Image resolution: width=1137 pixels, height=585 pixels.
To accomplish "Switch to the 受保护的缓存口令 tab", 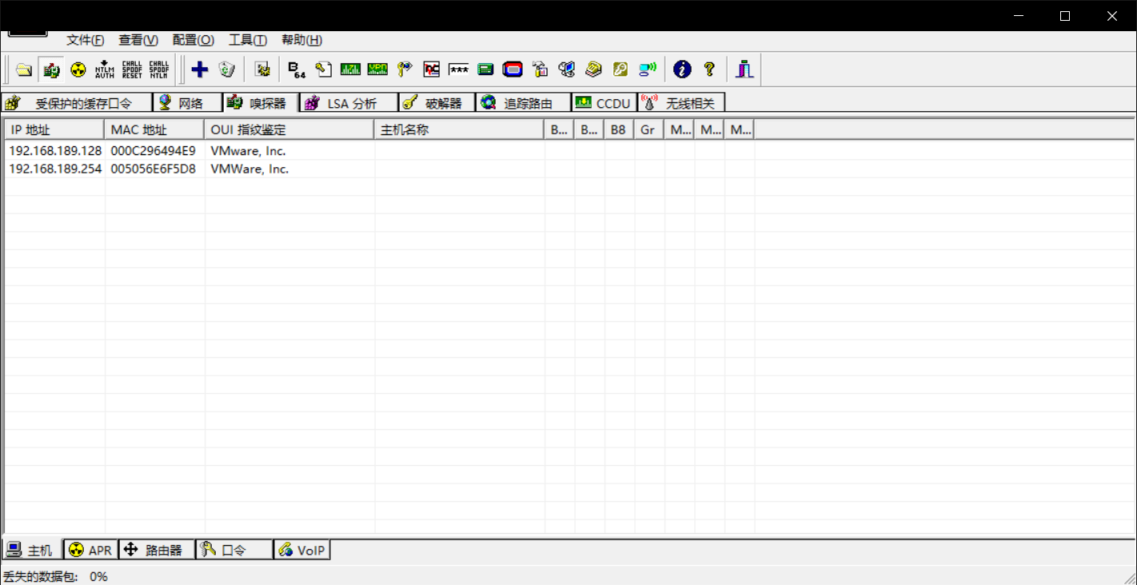I will (x=77, y=103).
